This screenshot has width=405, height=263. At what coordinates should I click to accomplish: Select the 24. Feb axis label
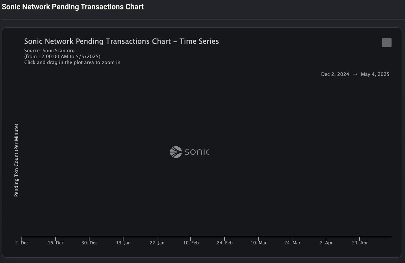(224, 243)
